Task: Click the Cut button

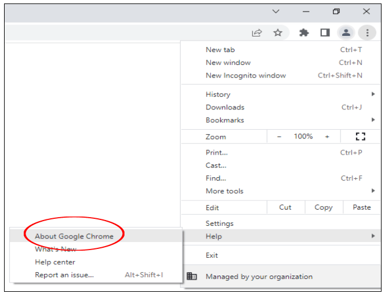Action: click(x=285, y=207)
